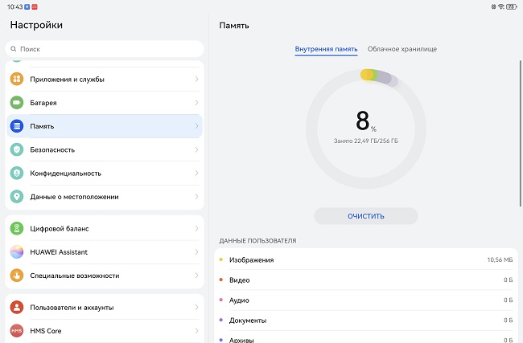Expand the Специальные возможности chevron
This screenshot has height=343, width=523.
pos(196,276)
